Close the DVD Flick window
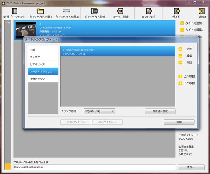 coord(203,3)
